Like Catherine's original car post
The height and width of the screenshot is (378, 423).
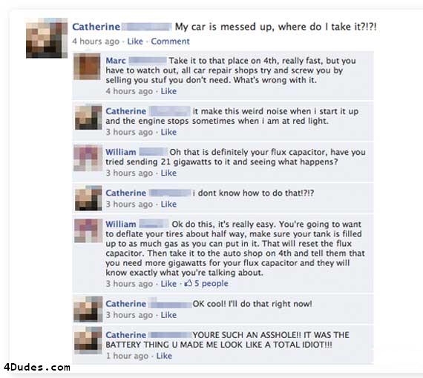click(x=135, y=42)
